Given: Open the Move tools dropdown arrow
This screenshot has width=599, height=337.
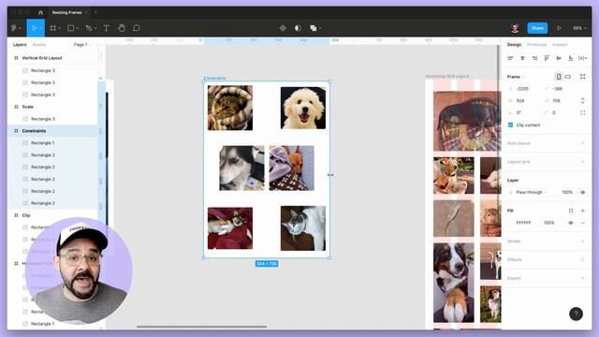Looking at the screenshot, I should coord(40,28).
